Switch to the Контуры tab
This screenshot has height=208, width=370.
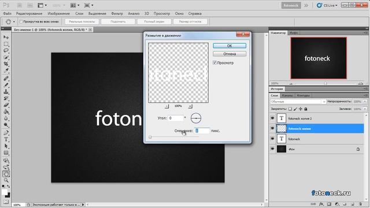click(303, 95)
